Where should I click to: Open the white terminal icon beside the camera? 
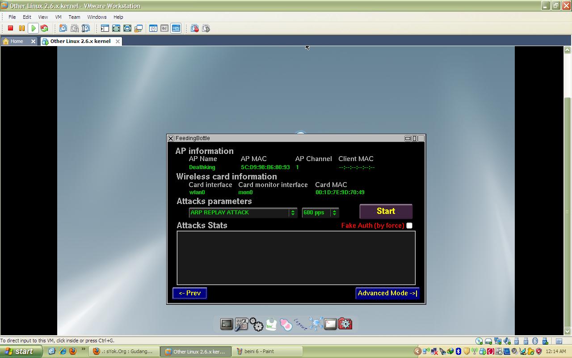pos(330,324)
